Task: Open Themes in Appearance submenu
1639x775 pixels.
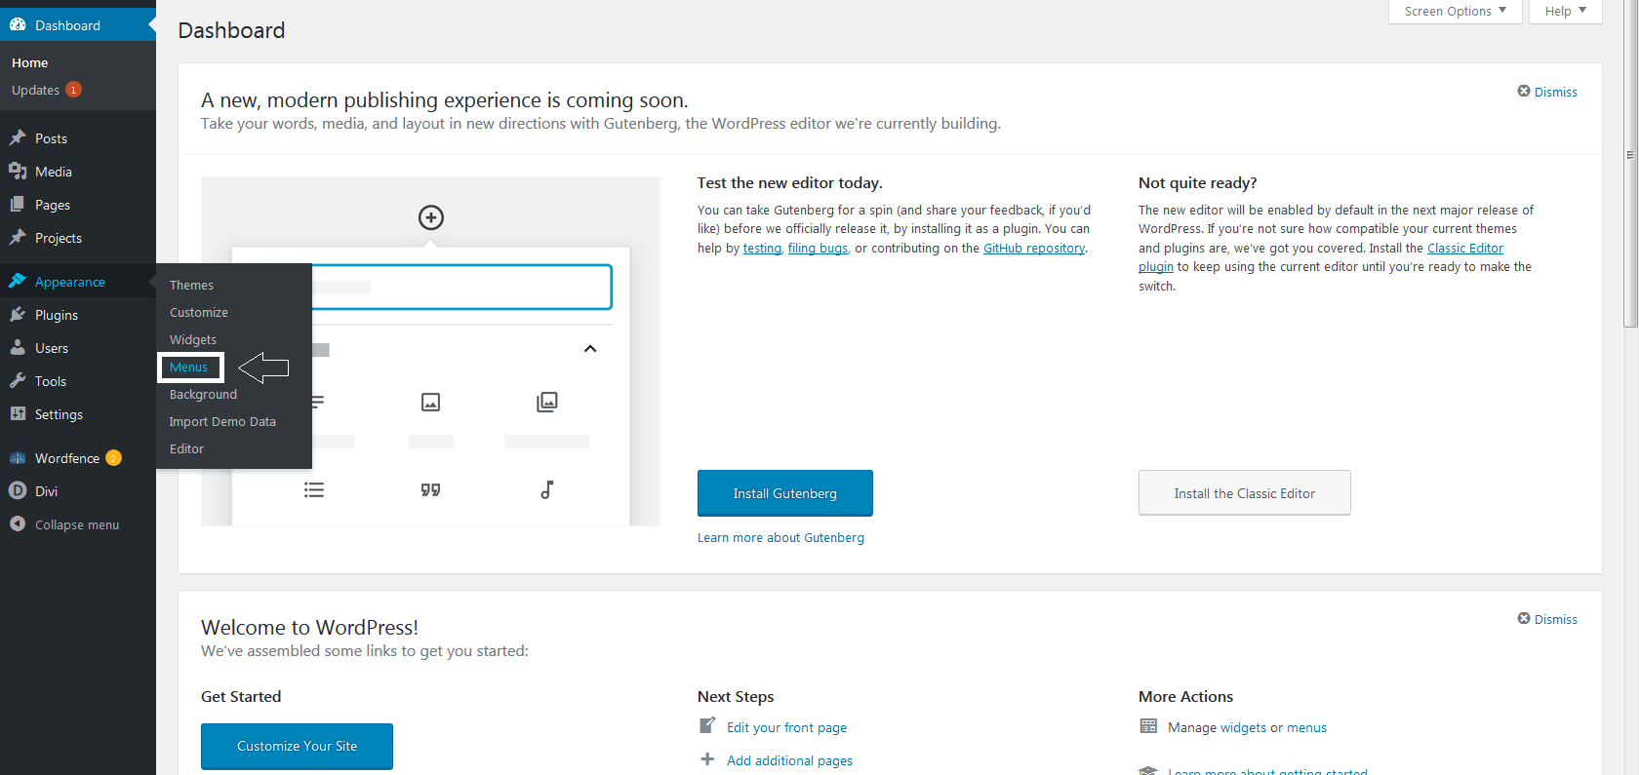Action: tap(191, 285)
